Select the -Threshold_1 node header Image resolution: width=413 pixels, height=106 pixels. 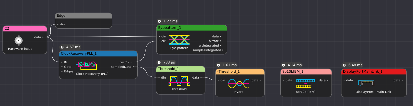click(x=240, y=72)
